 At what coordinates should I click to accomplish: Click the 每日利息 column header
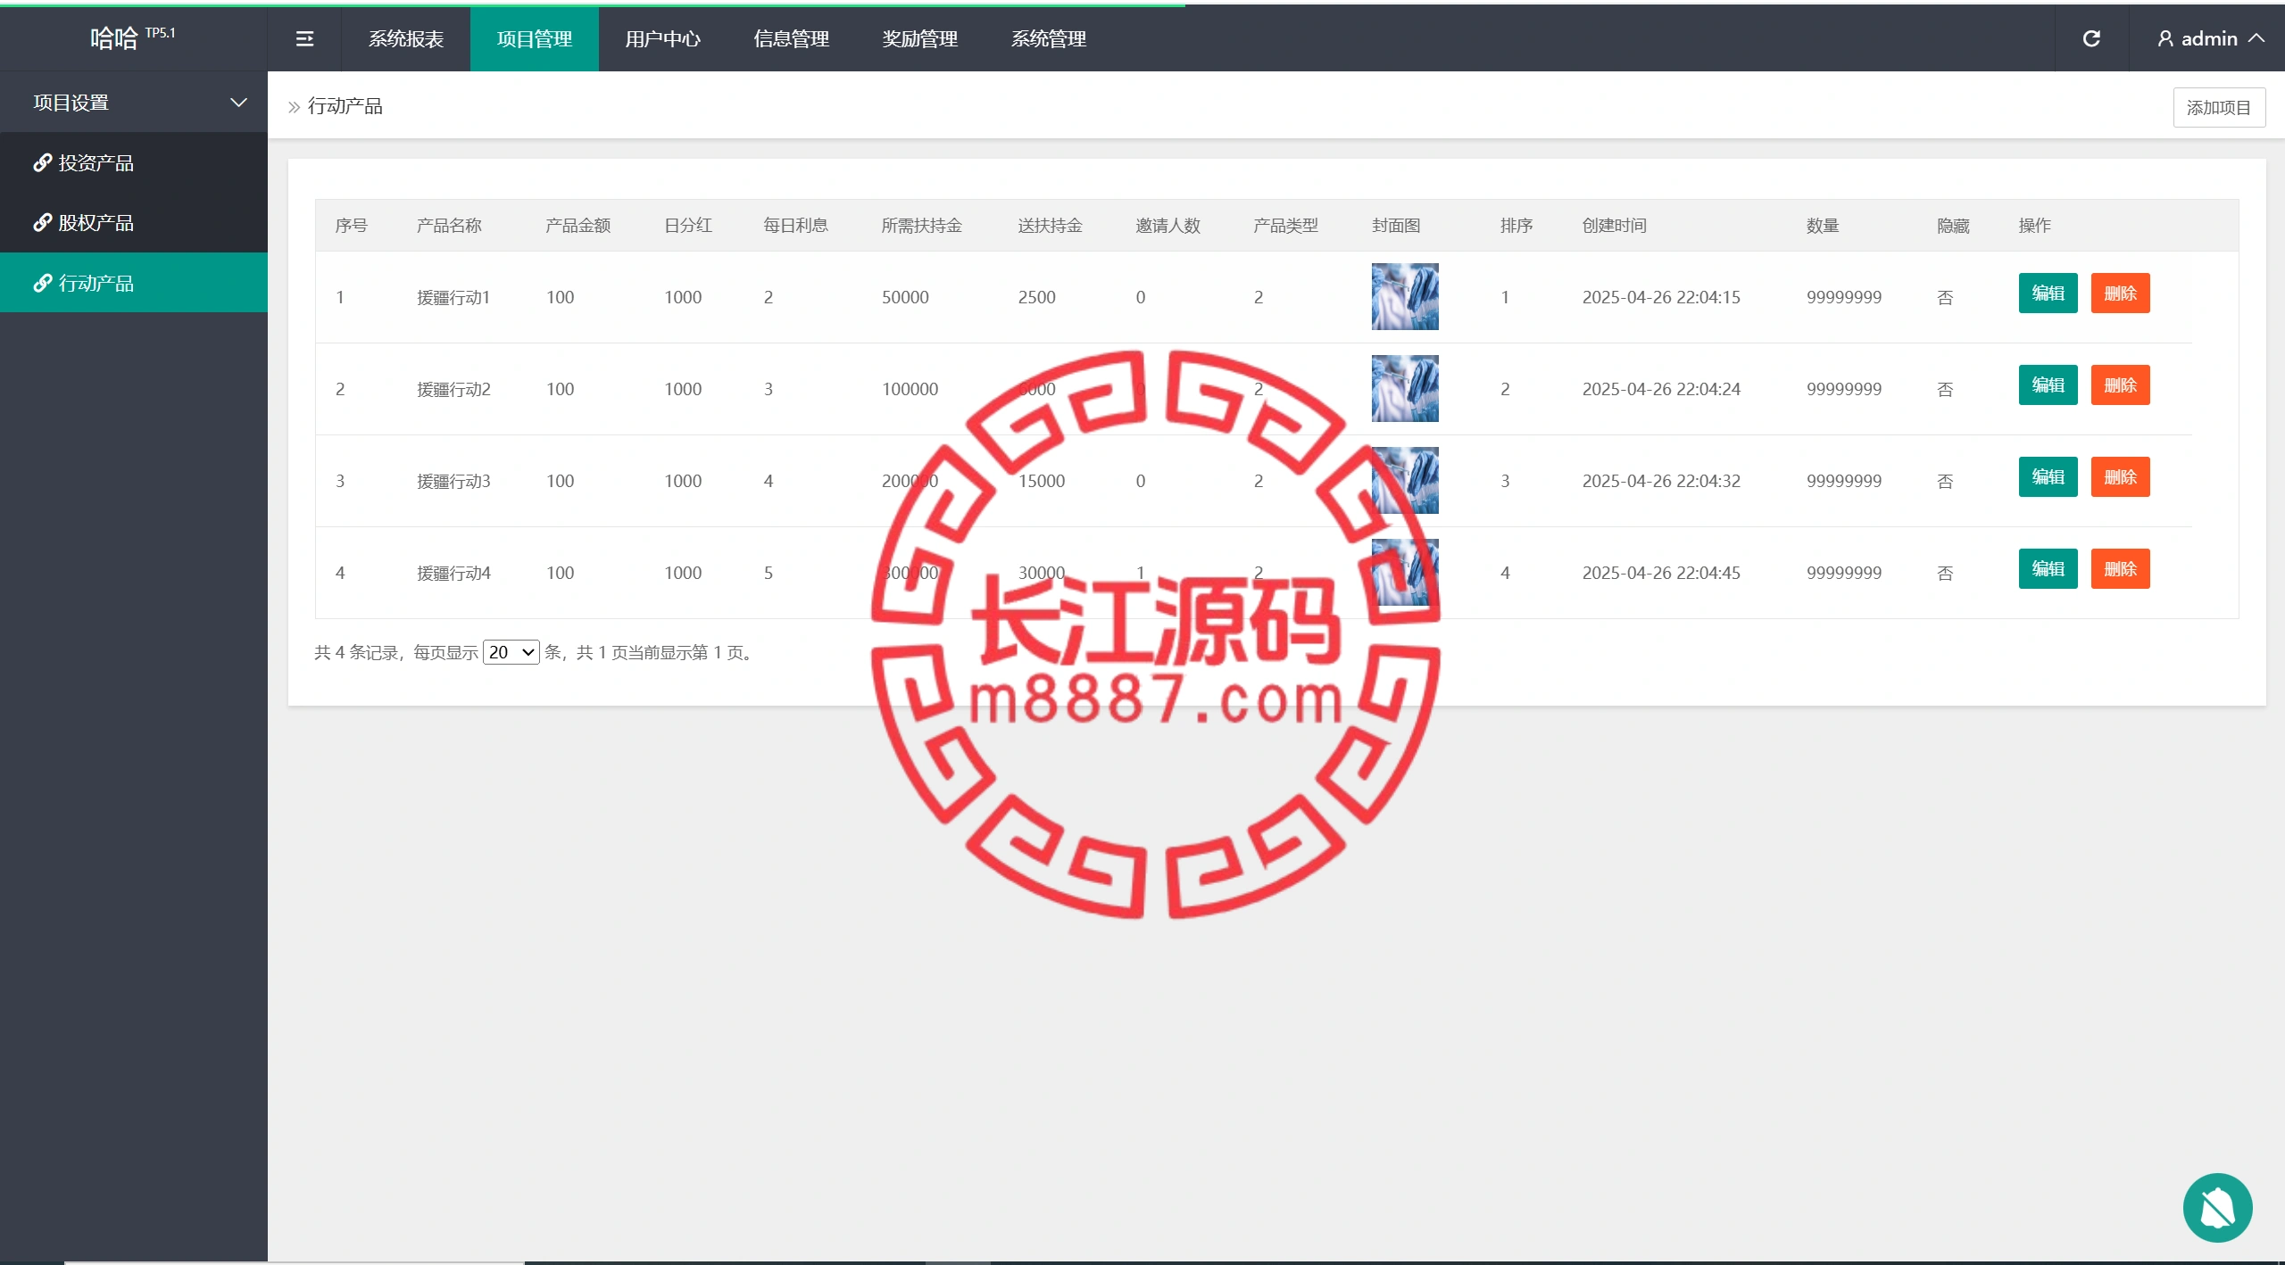[x=796, y=226]
